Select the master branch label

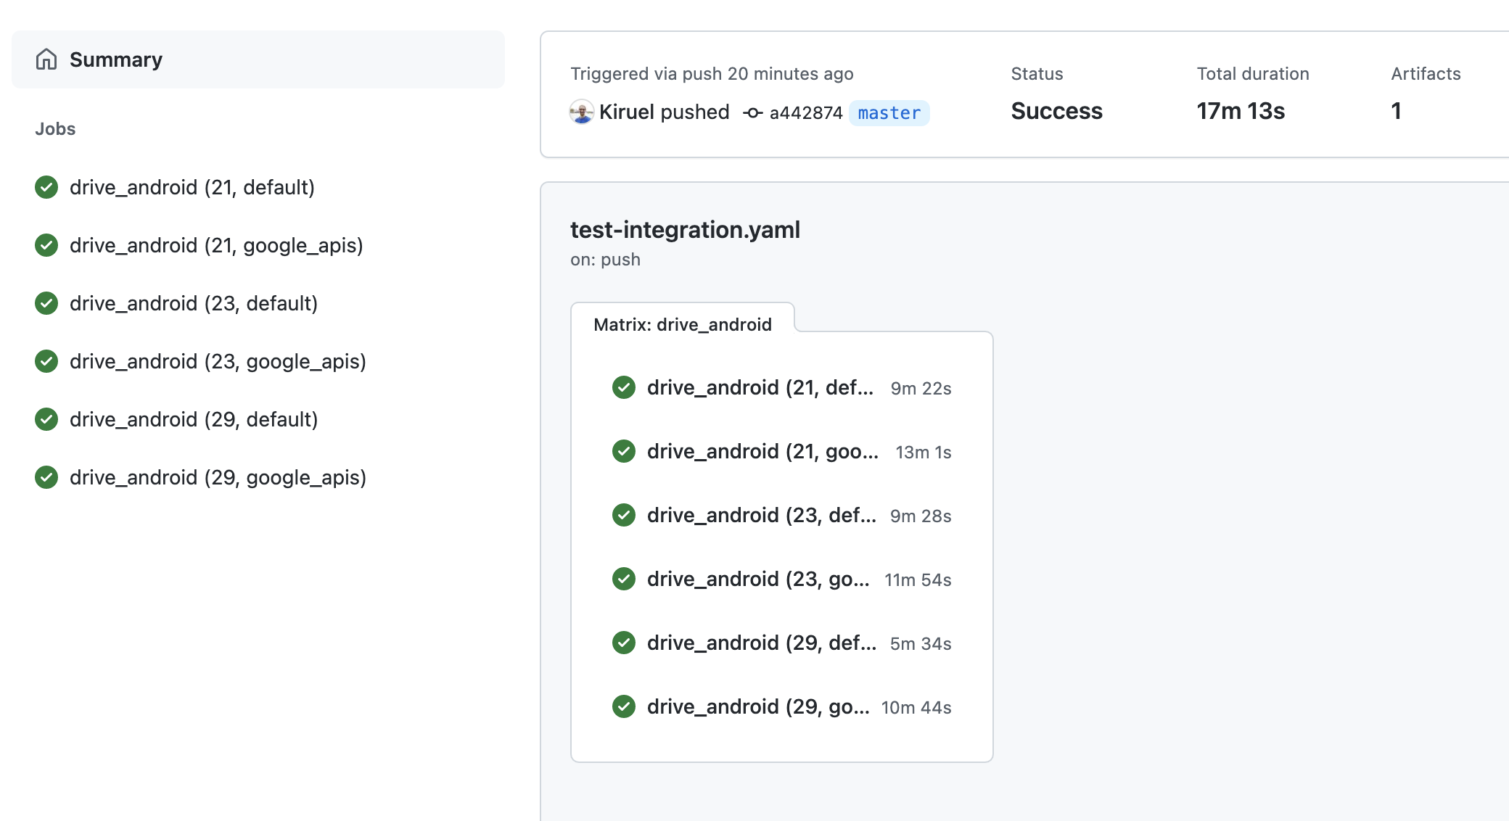[x=889, y=113]
